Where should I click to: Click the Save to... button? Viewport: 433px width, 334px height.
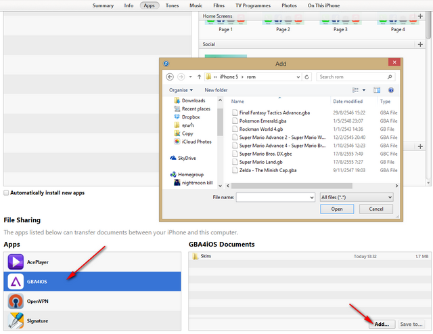point(411,324)
